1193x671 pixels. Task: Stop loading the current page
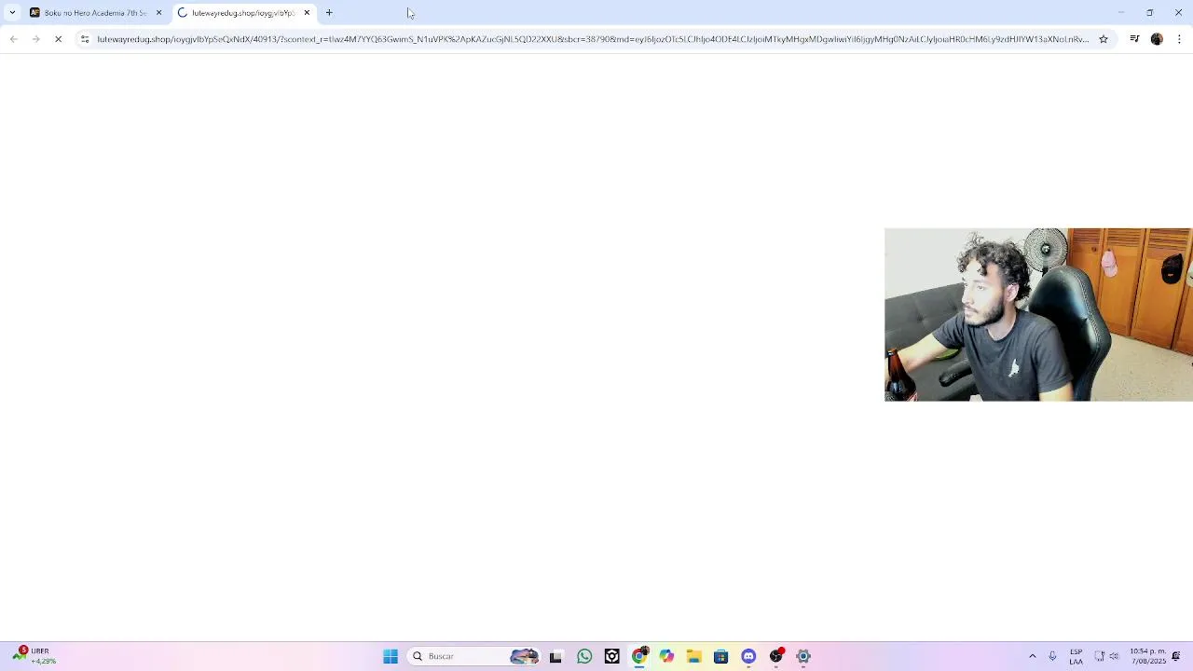(x=58, y=39)
